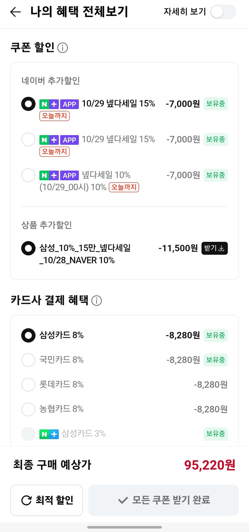Tap 보유중 badge beside 삼성카드 8%
The height and width of the screenshot is (532, 249).
click(216, 335)
